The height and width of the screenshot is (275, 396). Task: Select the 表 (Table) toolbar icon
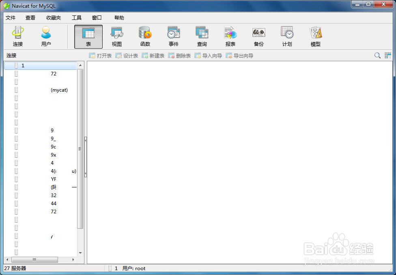coord(88,37)
